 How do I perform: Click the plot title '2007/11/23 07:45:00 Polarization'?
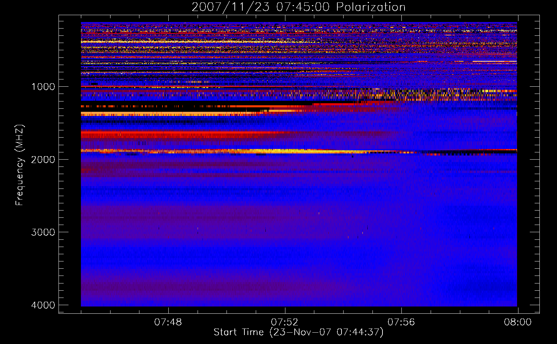pos(298,7)
